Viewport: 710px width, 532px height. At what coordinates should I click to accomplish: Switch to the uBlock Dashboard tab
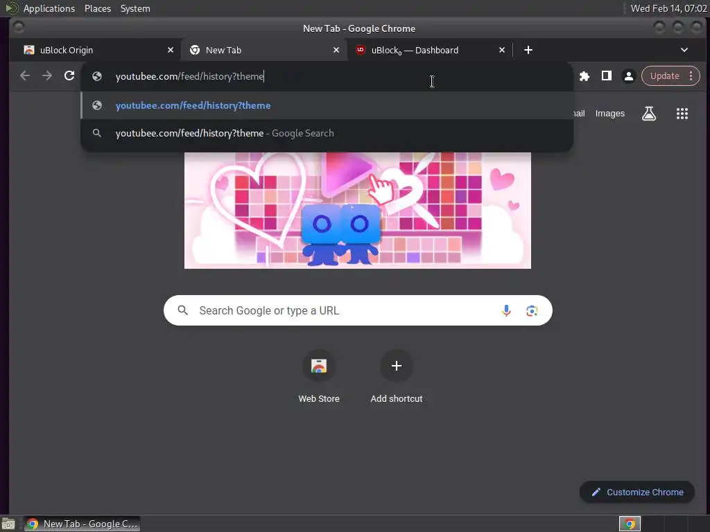coord(428,50)
